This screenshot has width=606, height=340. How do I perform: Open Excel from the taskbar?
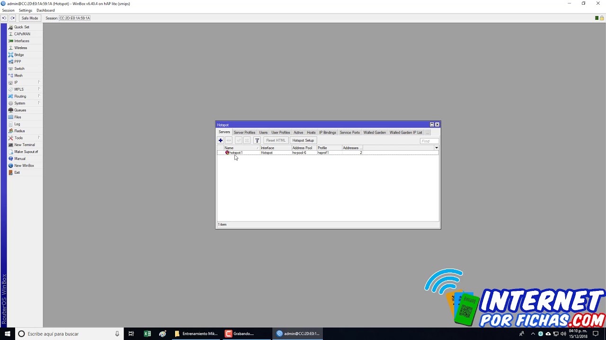click(147, 333)
